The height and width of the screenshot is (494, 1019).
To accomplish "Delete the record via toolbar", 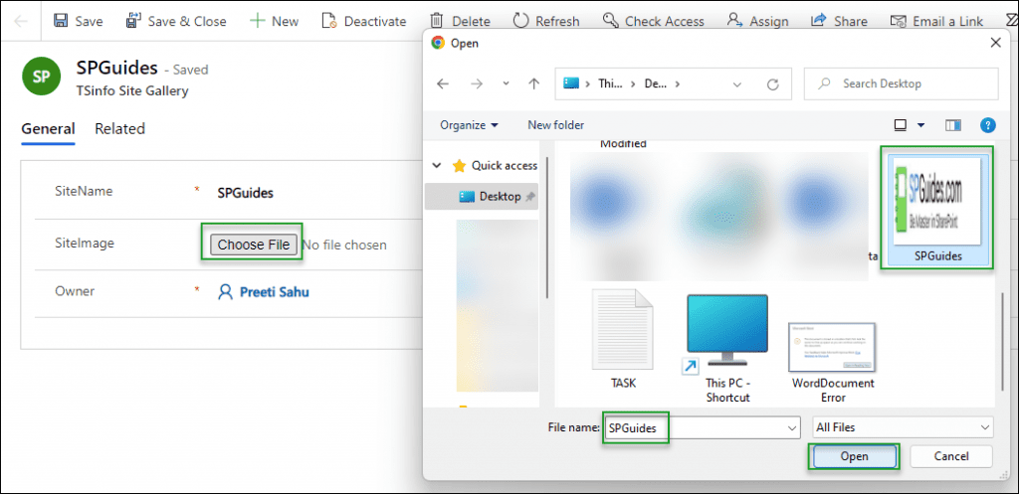I will click(460, 21).
